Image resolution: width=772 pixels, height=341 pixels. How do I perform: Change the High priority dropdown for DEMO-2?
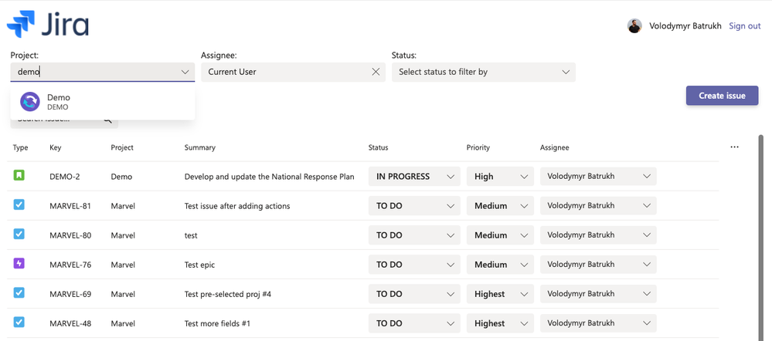click(x=500, y=177)
